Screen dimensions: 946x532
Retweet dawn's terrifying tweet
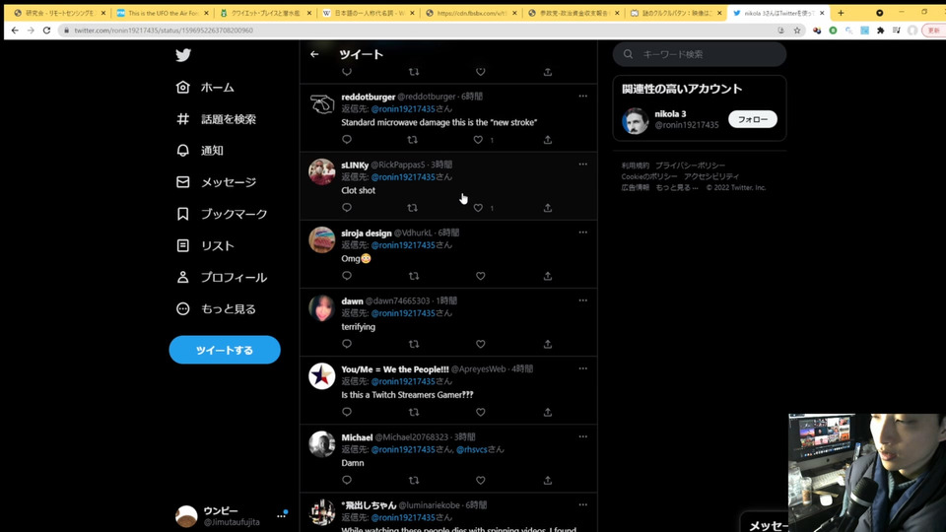(x=414, y=344)
